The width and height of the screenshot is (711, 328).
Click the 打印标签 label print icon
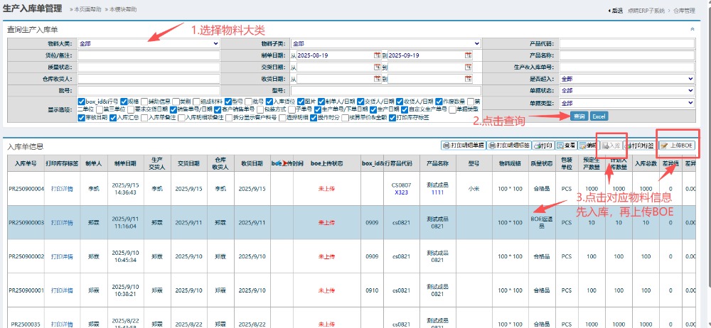coord(638,145)
